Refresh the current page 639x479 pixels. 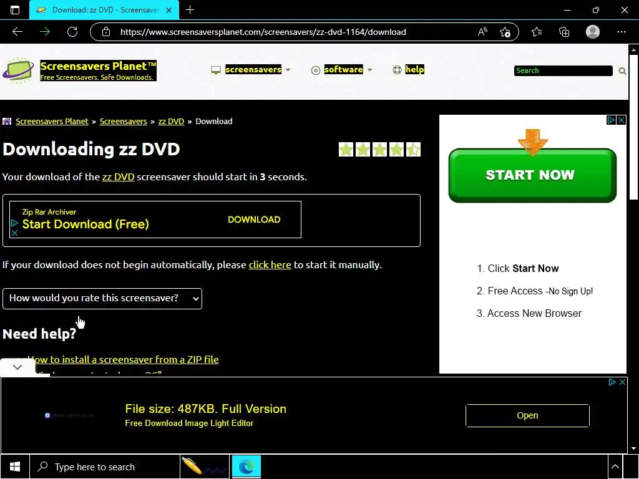[x=72, y=32]
